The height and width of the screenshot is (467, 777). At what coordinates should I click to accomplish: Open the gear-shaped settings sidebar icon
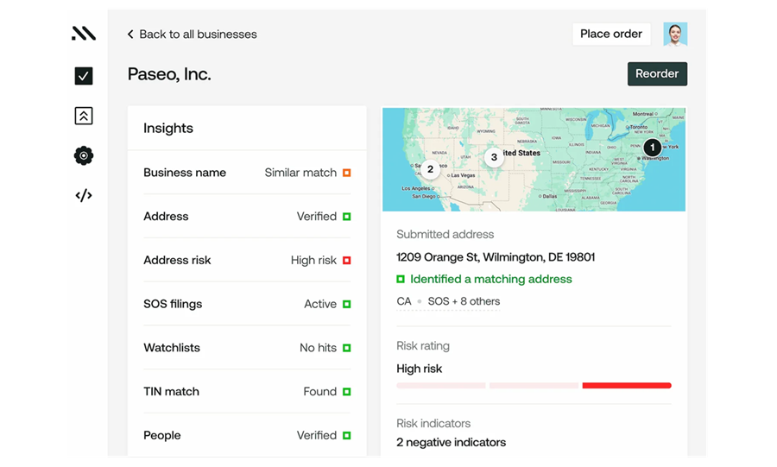coord(84,155)
